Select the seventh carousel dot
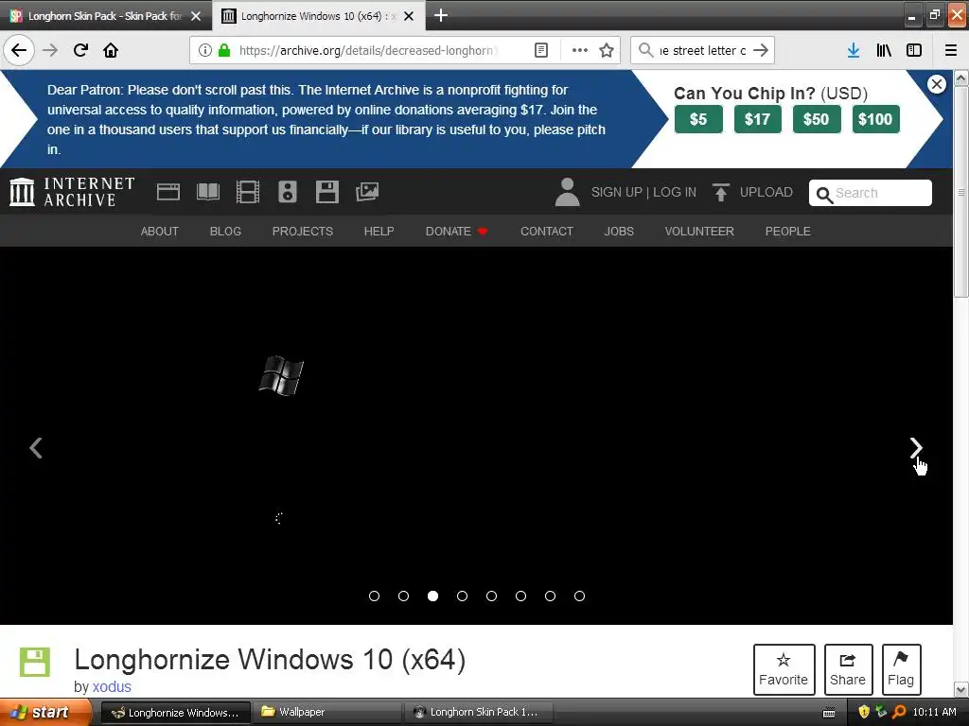Screen dimensions: 969x726 click(x=550, y=596)
